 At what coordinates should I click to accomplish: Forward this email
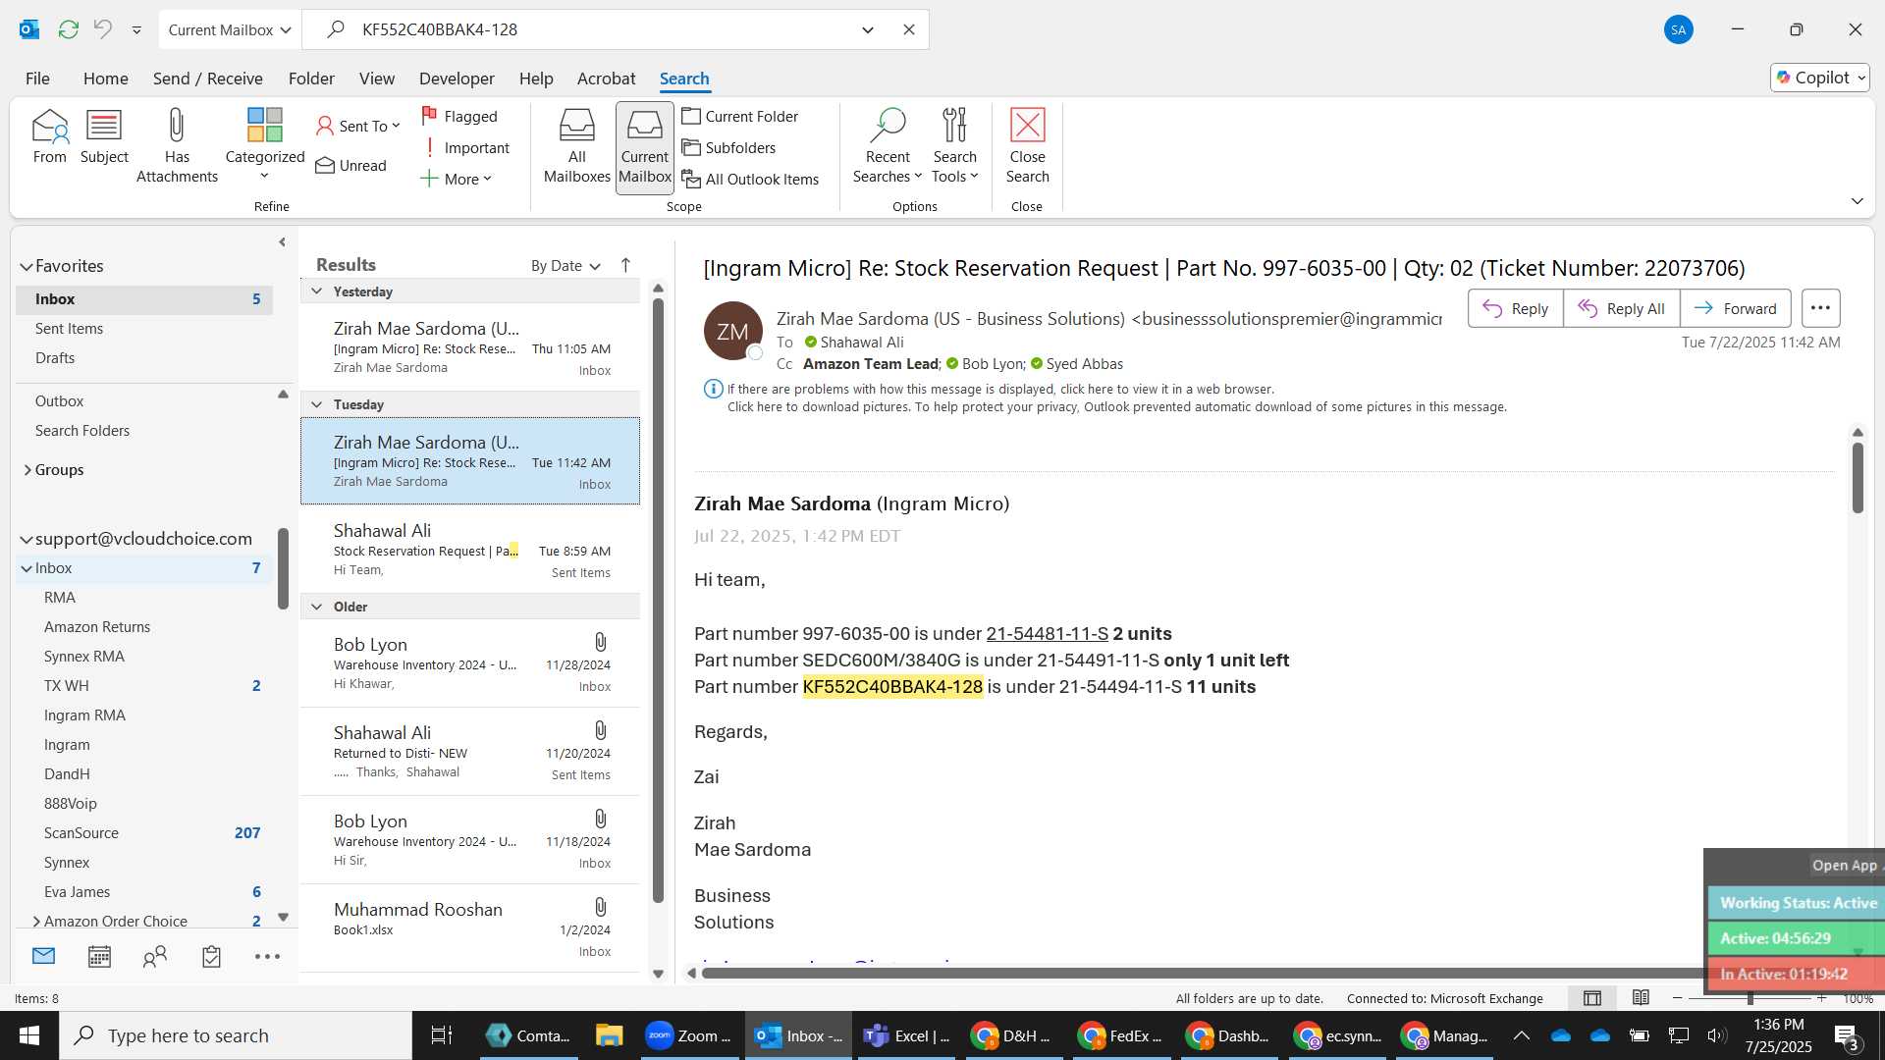[x=1736, y=308]
